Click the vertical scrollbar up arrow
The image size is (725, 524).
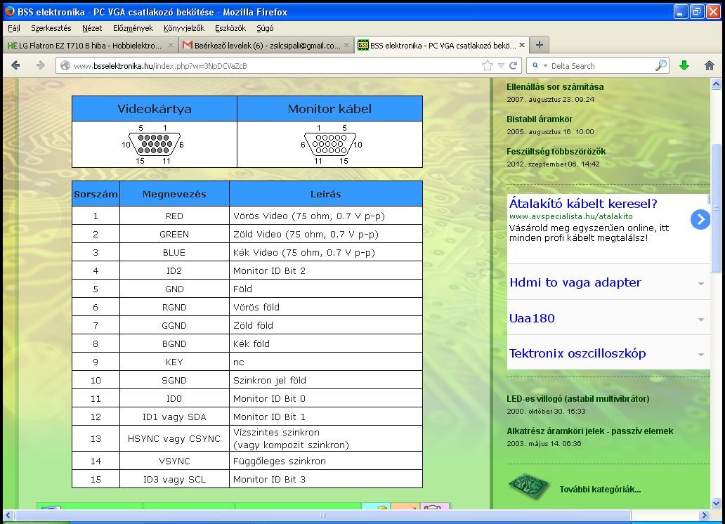716,84
